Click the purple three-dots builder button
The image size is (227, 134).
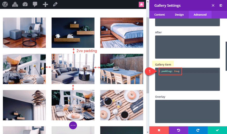click(x=73, y=125)
